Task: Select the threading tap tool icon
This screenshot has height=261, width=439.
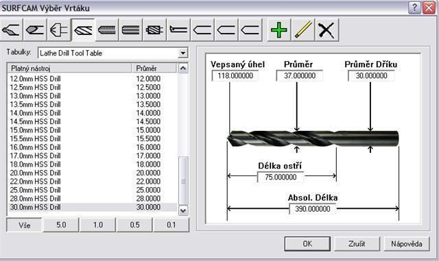Action: pyautogui.click(x=107, y=29)
